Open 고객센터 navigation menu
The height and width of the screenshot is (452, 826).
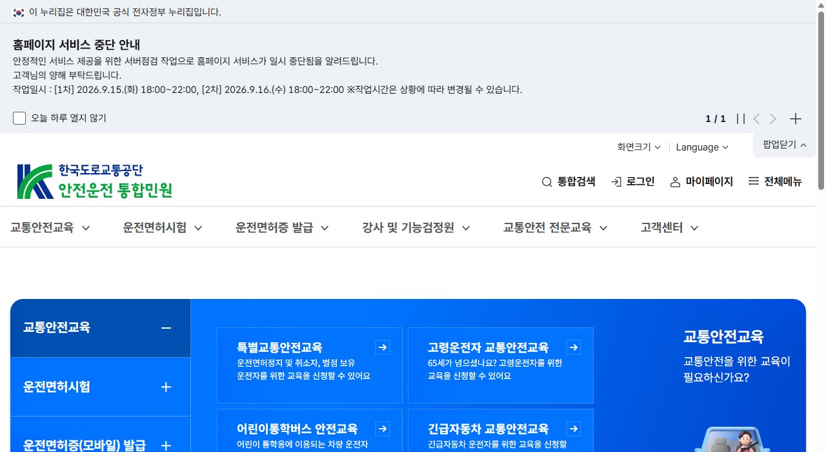point(670,227)
